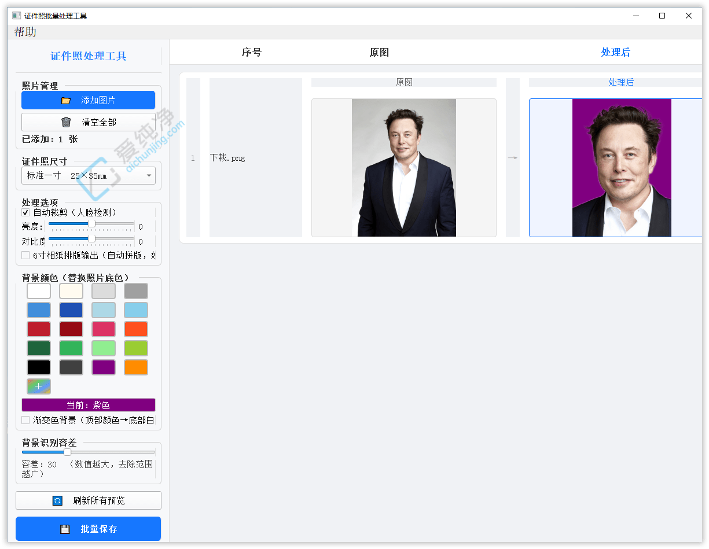This screenshot has height=549, width=709.
Task: Click the processed purple-background photo thumbnail
Action: (622, 168)
